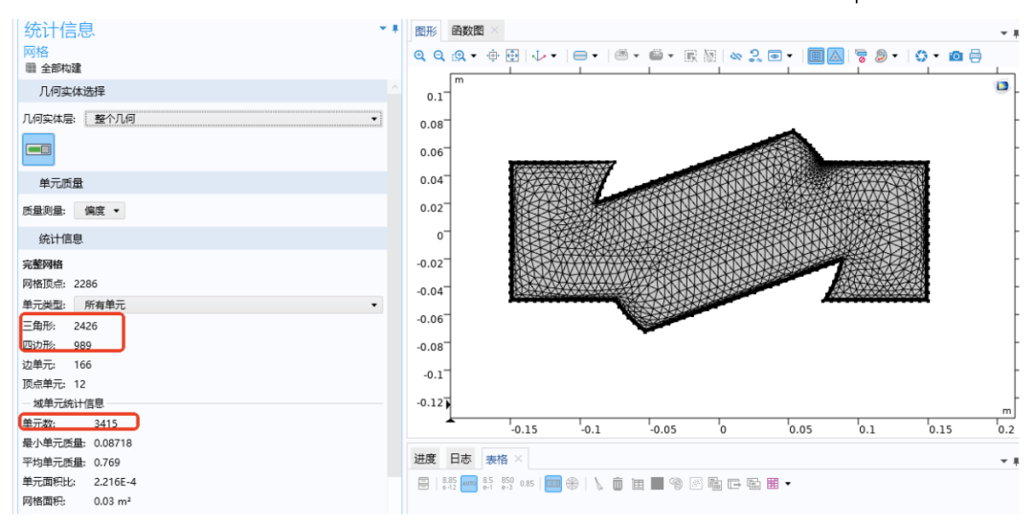1034x524 pixels.
Task: Open the color palette dropdown arrow
Action: [x=895, y=57]
